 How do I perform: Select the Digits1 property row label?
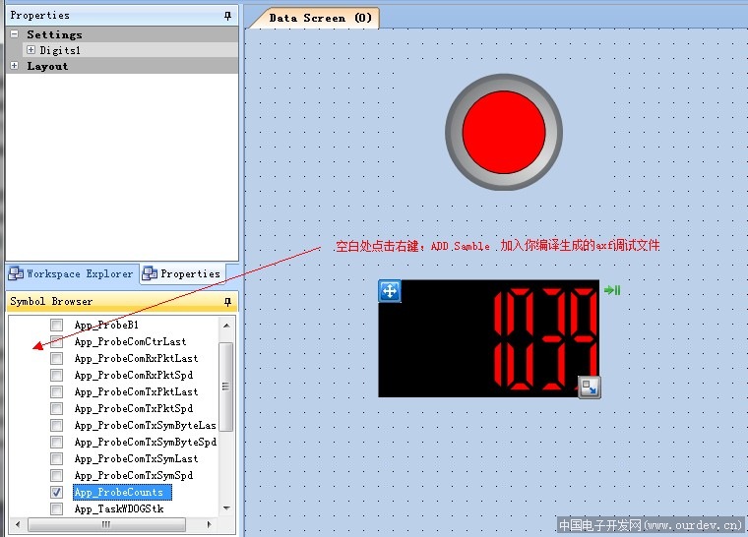(60, 50)
